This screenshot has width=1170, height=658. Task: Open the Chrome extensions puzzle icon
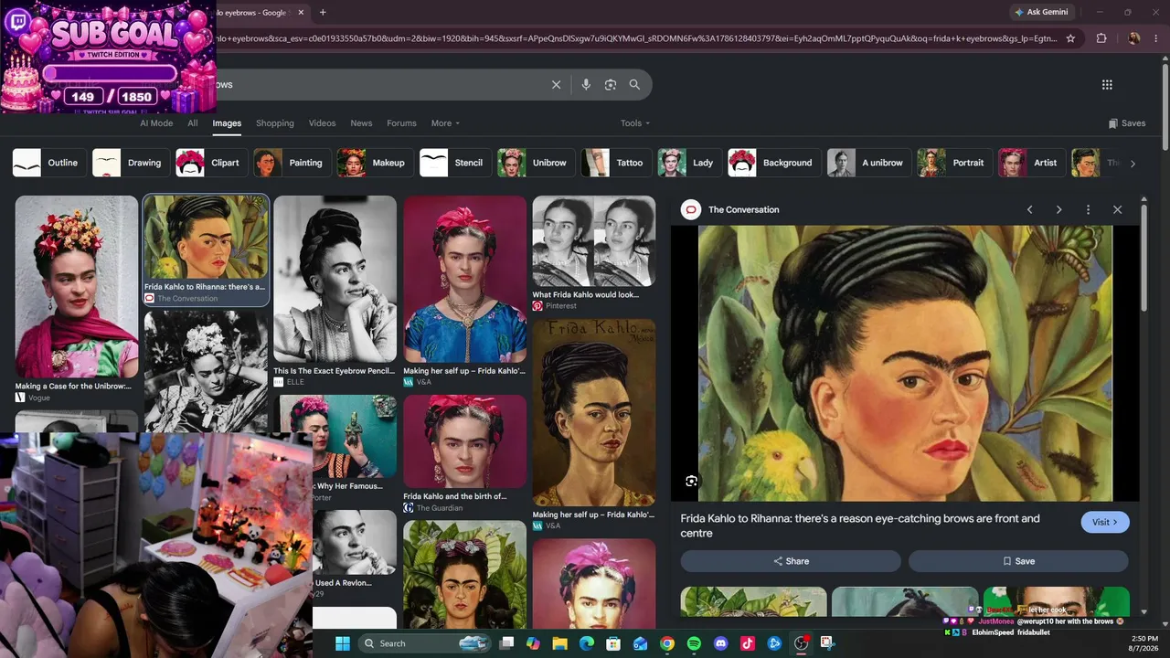[1101, 38]
